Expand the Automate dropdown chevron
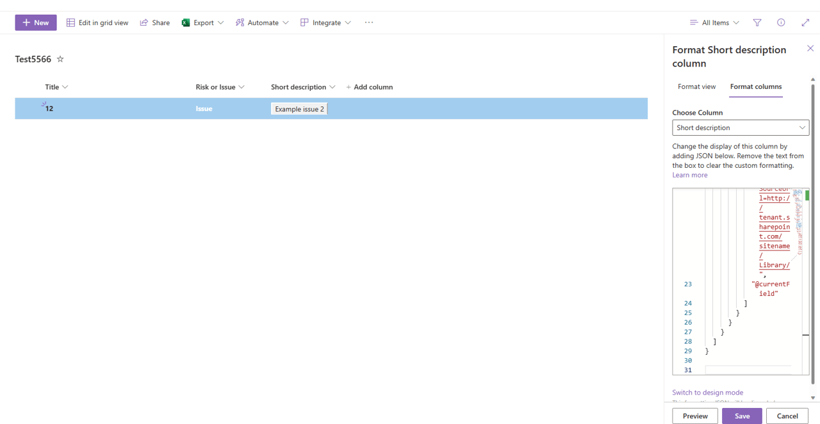The width and height of the screenshot is (820, 424). [x=286, y=22]
